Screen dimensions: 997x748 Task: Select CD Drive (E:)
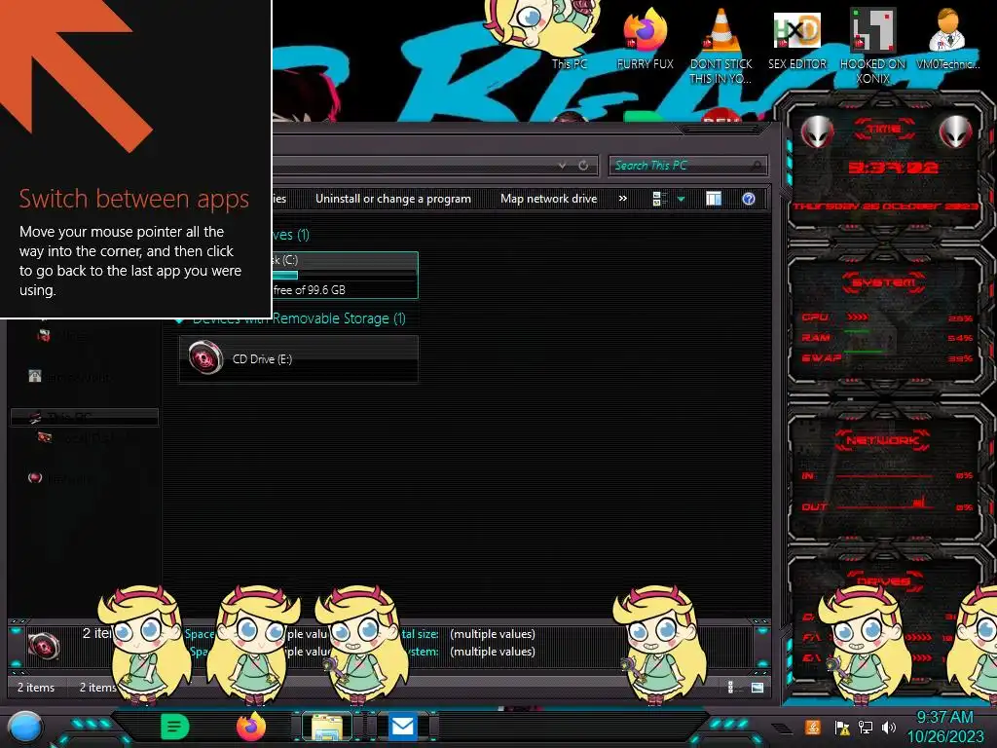[298, 359]
